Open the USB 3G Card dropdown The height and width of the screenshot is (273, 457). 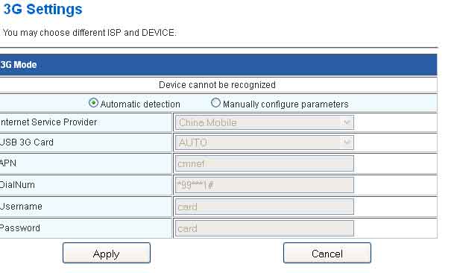[265, 142]
